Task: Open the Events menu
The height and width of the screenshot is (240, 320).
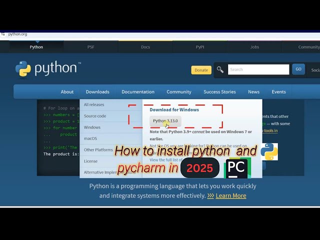Action: point(278,92)
